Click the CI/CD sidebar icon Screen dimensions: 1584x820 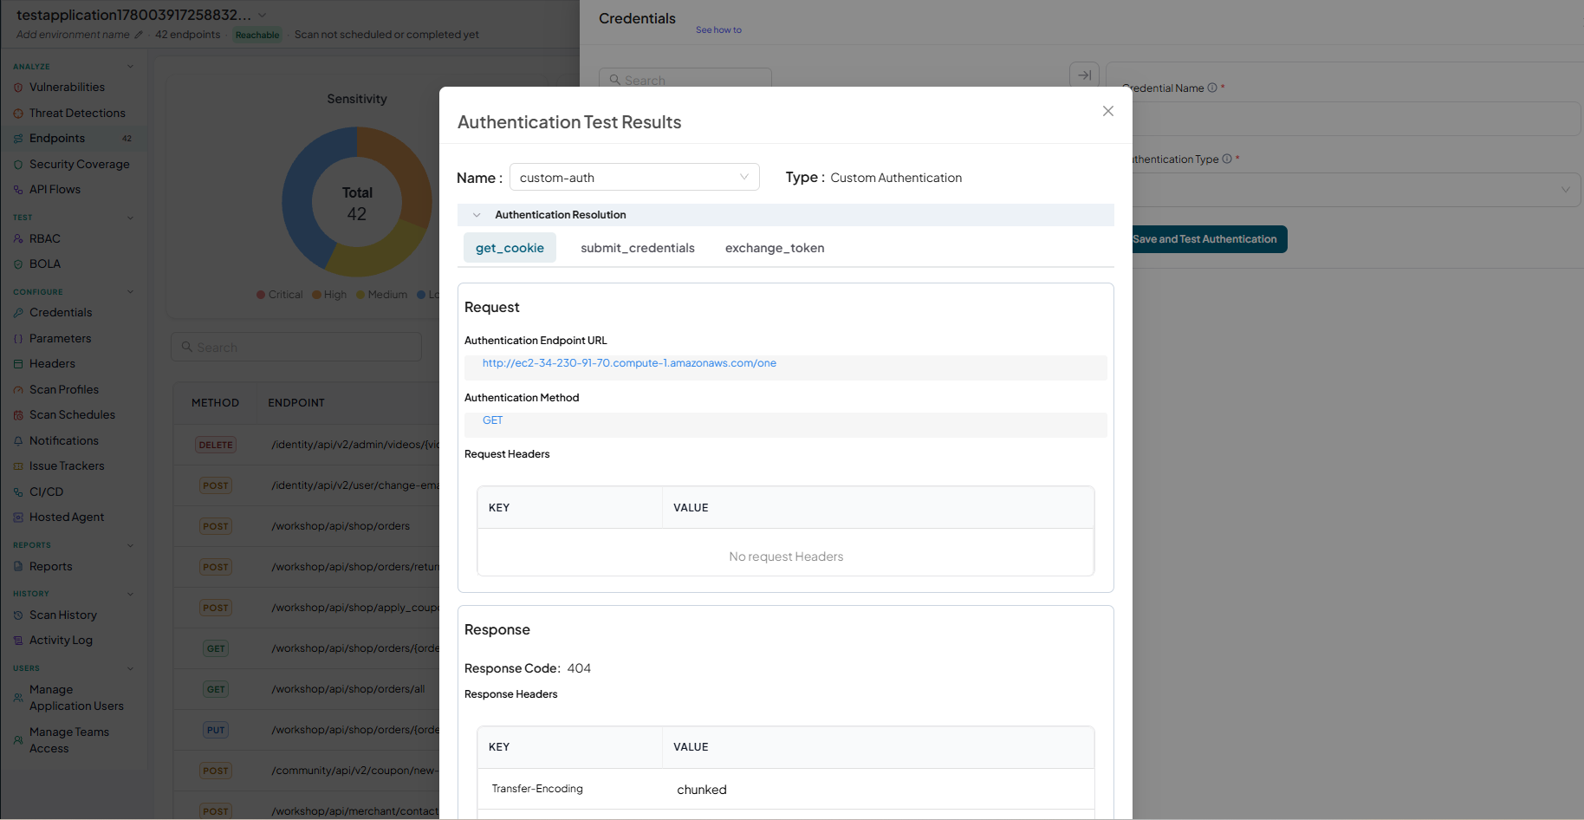(x=18, y=492)
